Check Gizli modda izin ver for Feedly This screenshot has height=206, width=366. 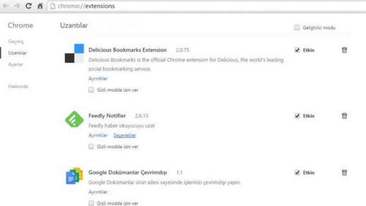pyautogui.click(x=91, y=147)
